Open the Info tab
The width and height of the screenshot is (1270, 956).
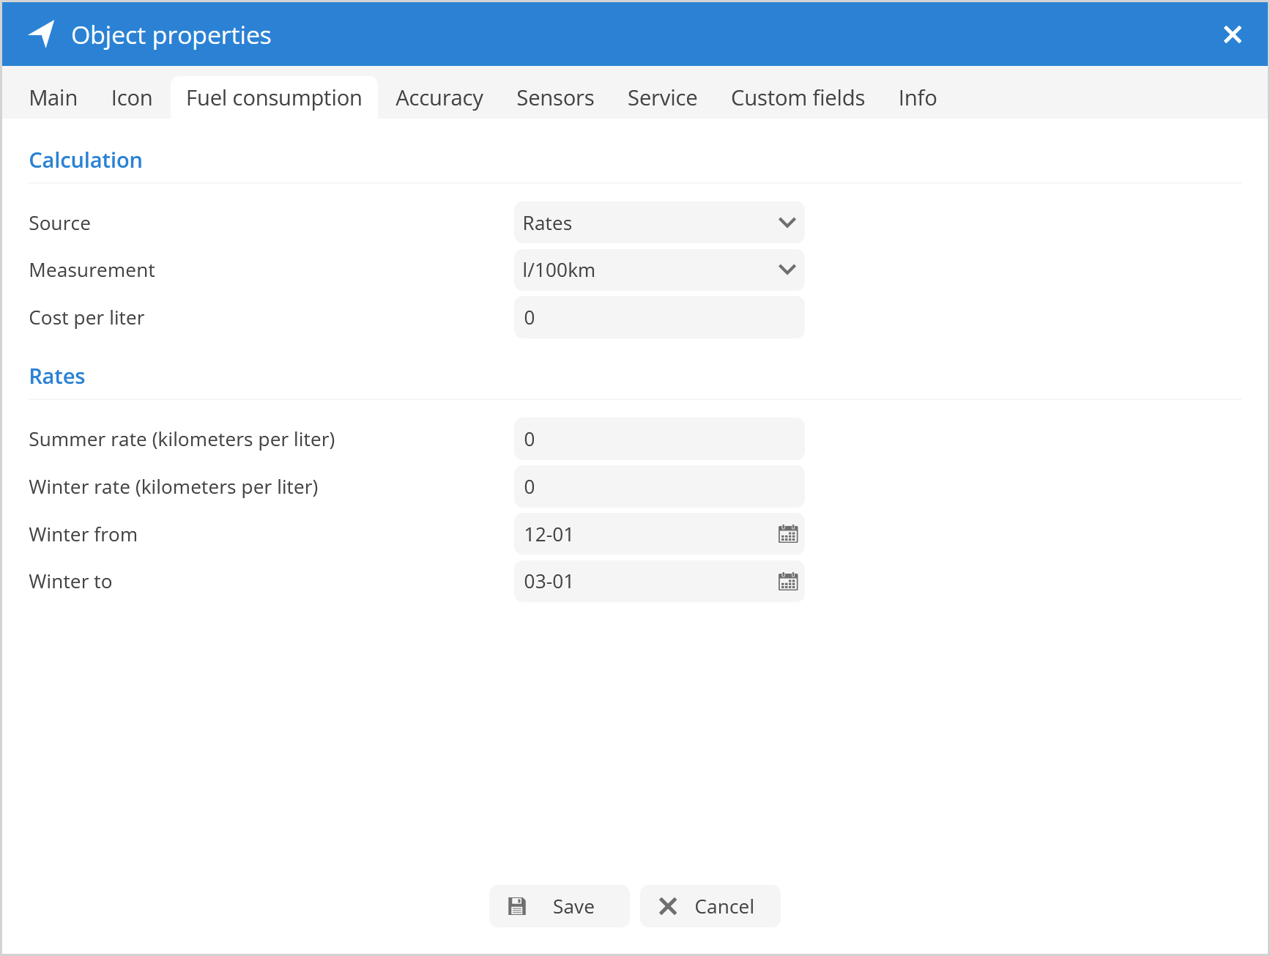(x=917, y=98)
